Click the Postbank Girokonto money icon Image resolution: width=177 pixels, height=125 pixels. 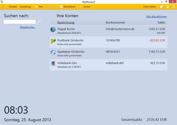point(53,41)
